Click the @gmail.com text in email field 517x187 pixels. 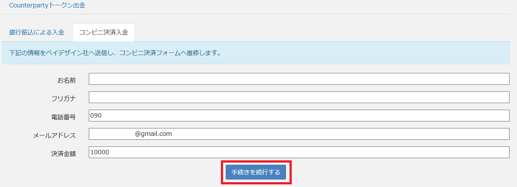point(153,134)
